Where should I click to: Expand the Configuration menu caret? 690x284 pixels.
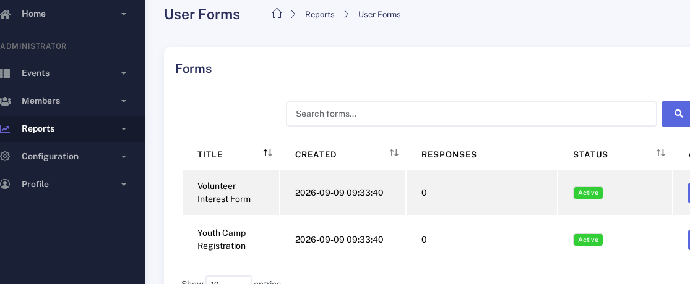(x=124, y=156)
